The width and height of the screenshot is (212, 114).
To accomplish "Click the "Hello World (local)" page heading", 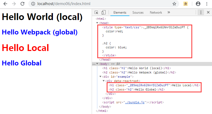I will coord(42,17).
